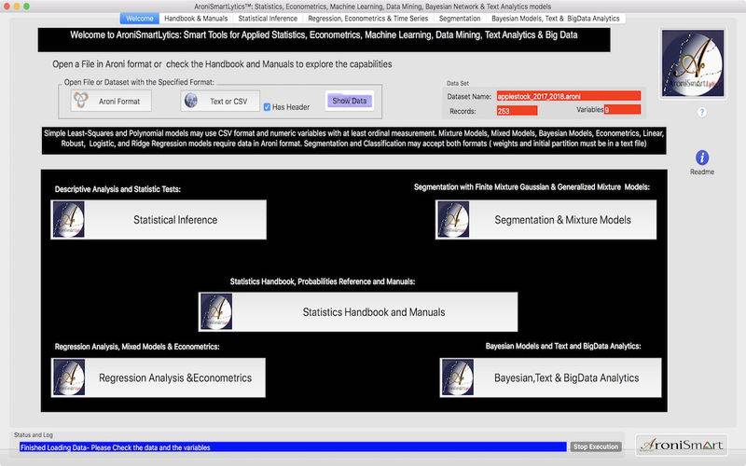Screen dimensions: 746x466
Task: Switch to the Welcome tab
Action: pos(139,18)
